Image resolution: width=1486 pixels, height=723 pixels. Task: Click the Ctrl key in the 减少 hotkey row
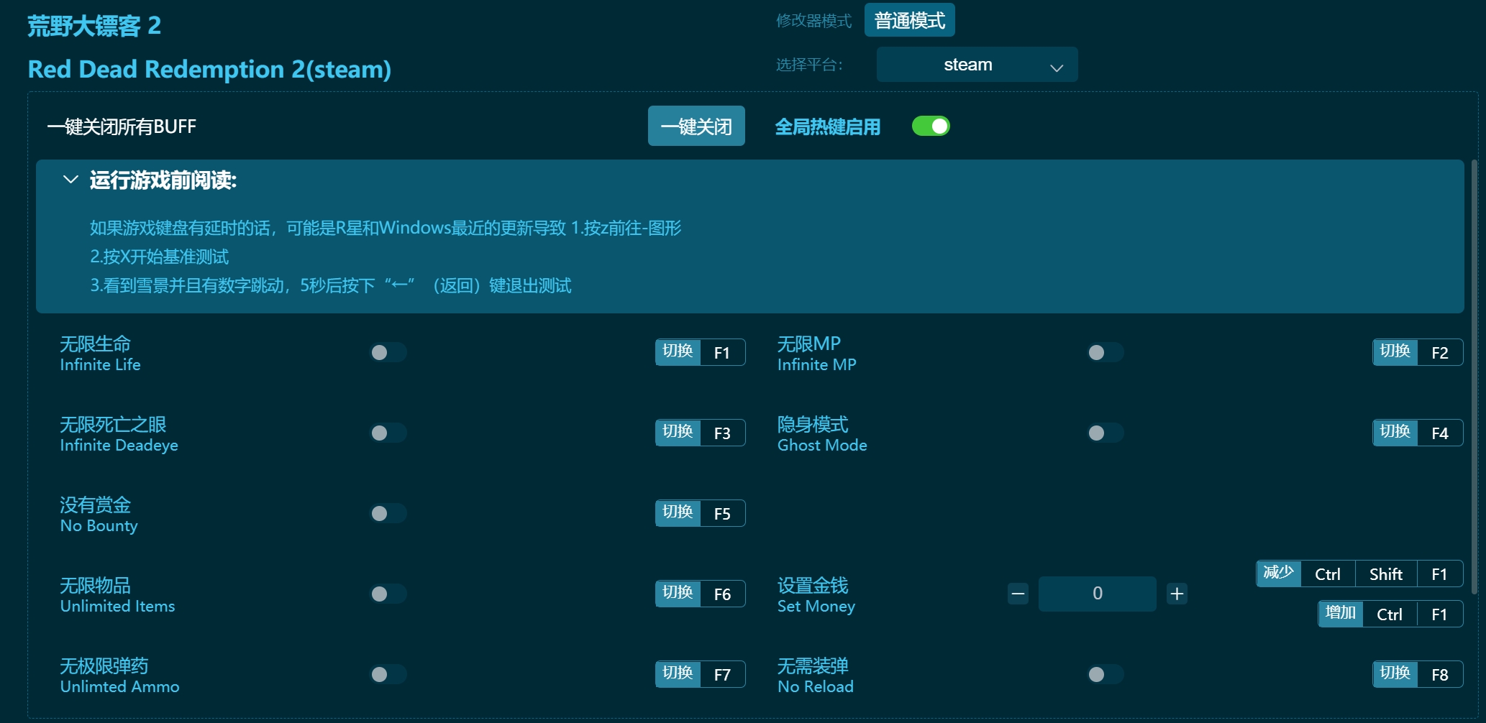point(1328,574)
